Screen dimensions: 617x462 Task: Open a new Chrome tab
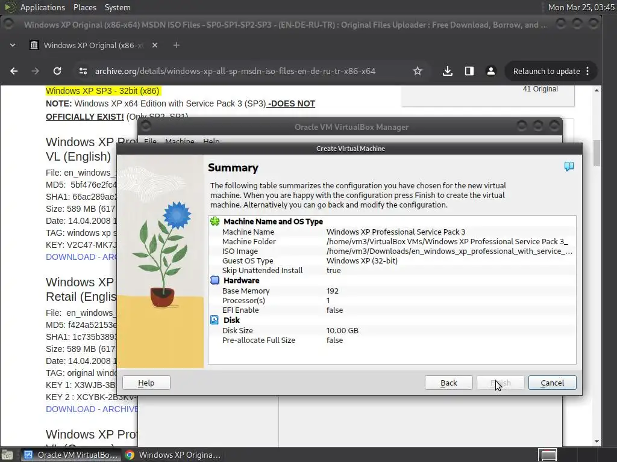coord(177,45)
